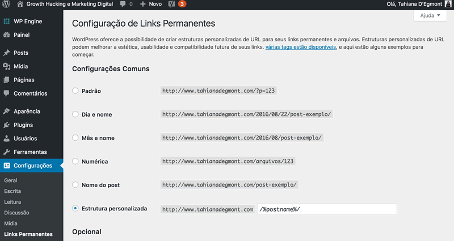The image size is (454, 241).
Task: Click the Mídia media icon
Action: pos(7,66)
